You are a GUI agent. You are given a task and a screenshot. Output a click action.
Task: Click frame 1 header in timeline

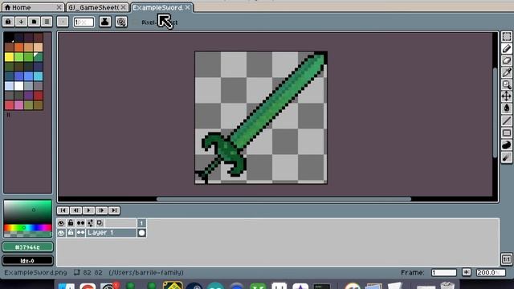tap(141, 223)
